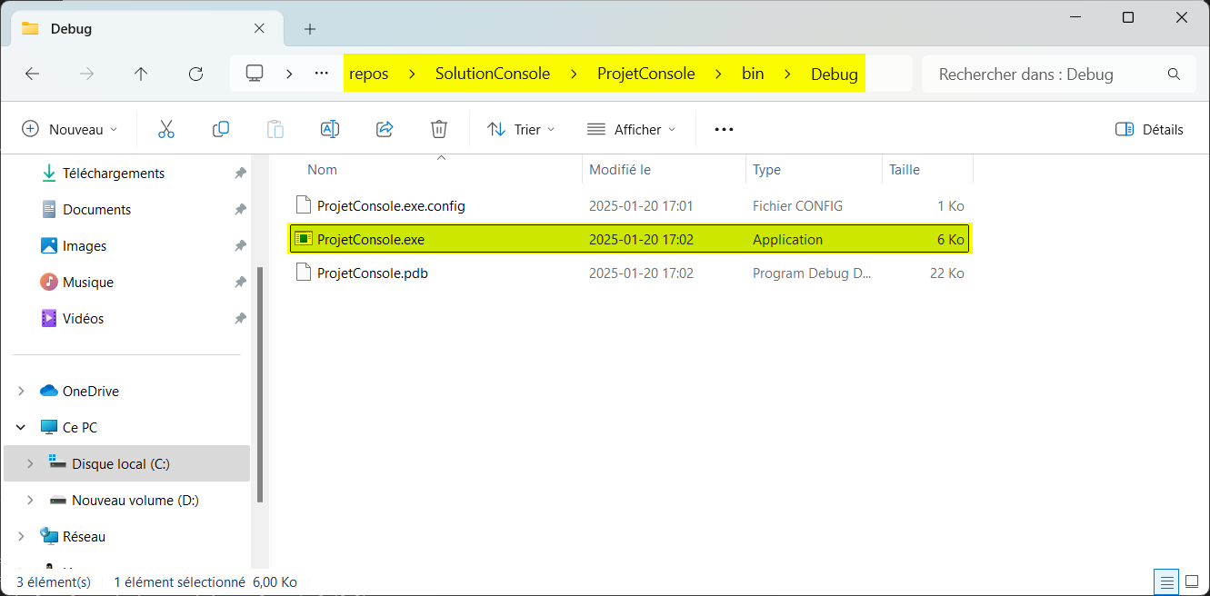Click the Rename icon in toolbar
This screenshot has width=1210, height=596.
329,129
